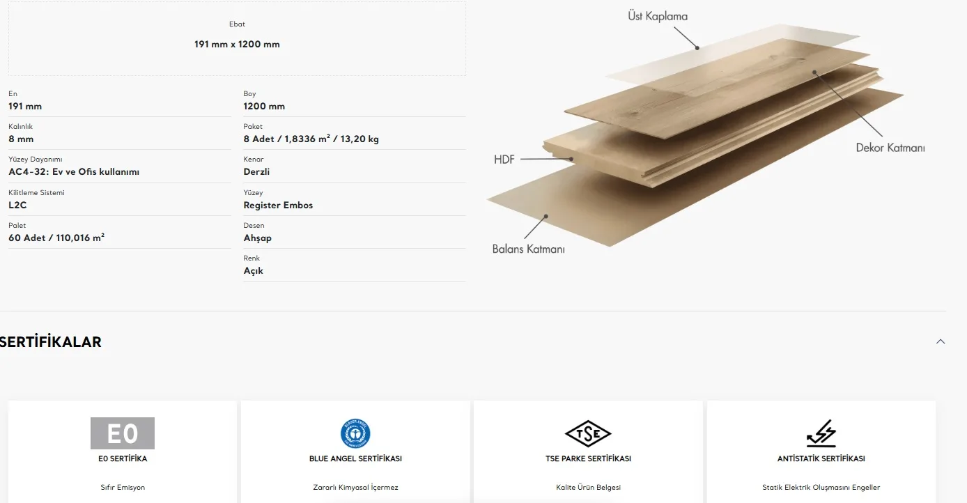
Task: Click the Kenar value Derzli
Action: pyautogui.click(x=256, y=172)
